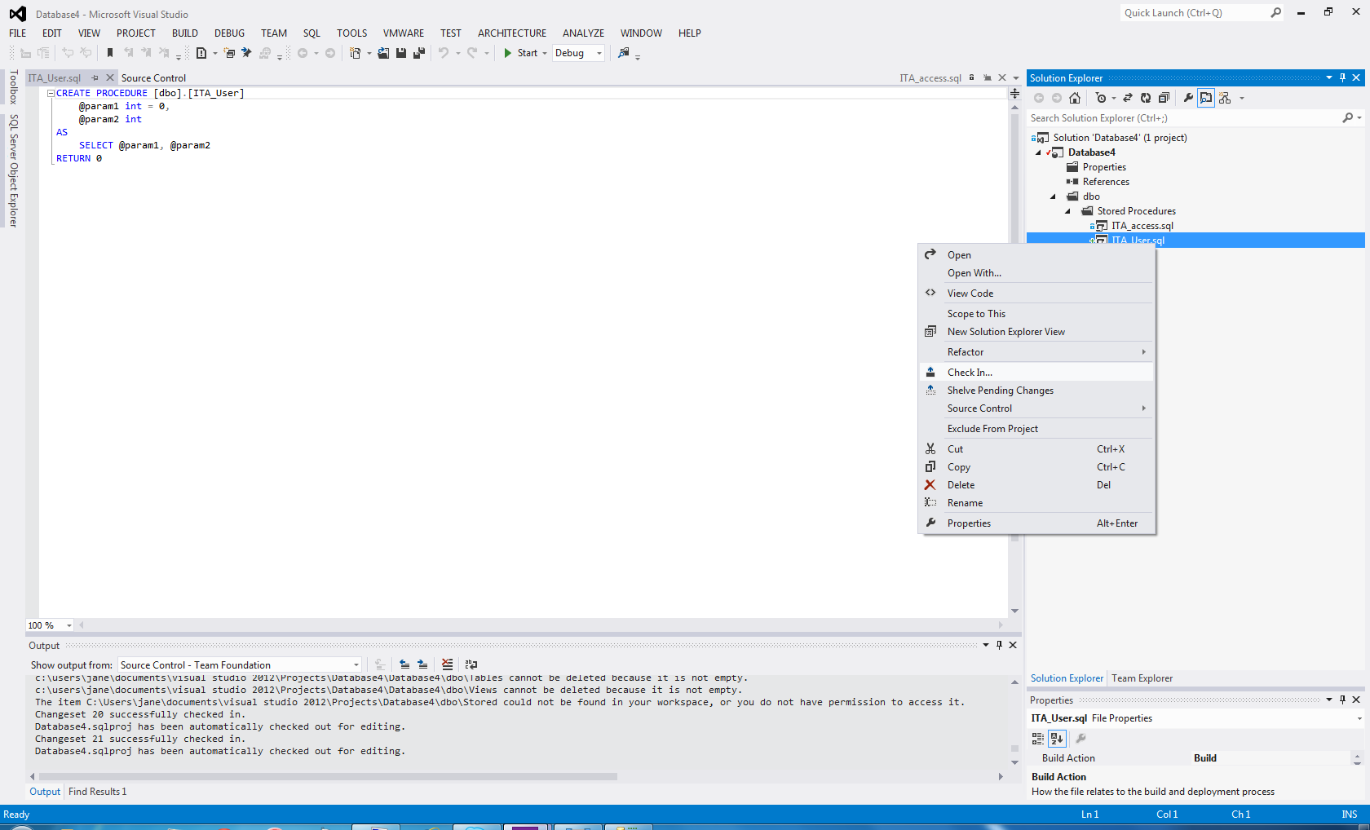The image size is (1370, 830).
Task: Click the Save All toolbar icon
Action: [419, 53]
